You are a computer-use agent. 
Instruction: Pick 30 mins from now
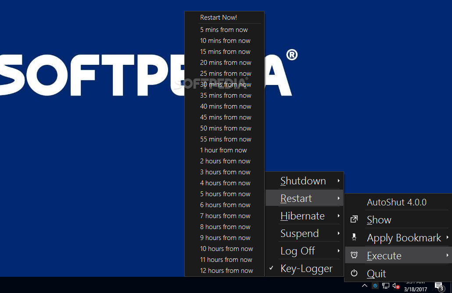[224, 85]
